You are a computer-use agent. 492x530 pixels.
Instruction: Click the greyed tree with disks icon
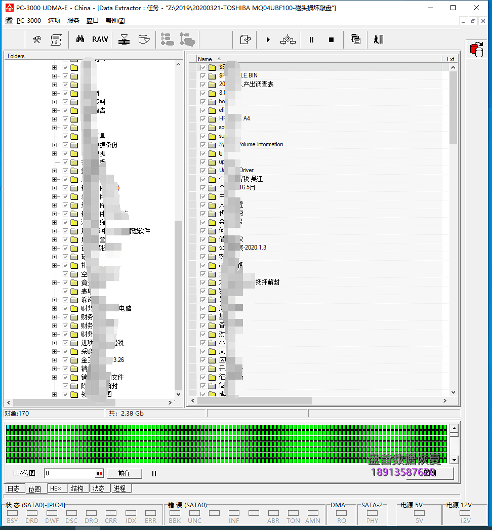[x=187, y=39]
